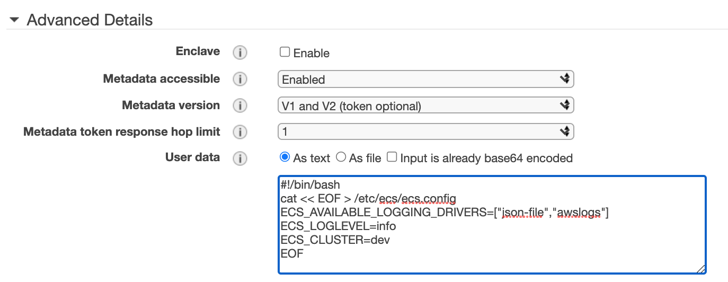728x282 pixels.
Task: Enable the Enclave checkbox
Action: tap(285, 52)
